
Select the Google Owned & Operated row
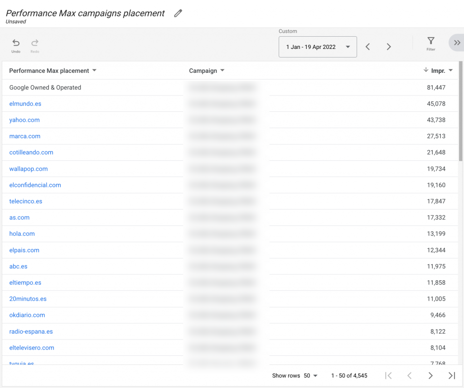coord(230,87)
